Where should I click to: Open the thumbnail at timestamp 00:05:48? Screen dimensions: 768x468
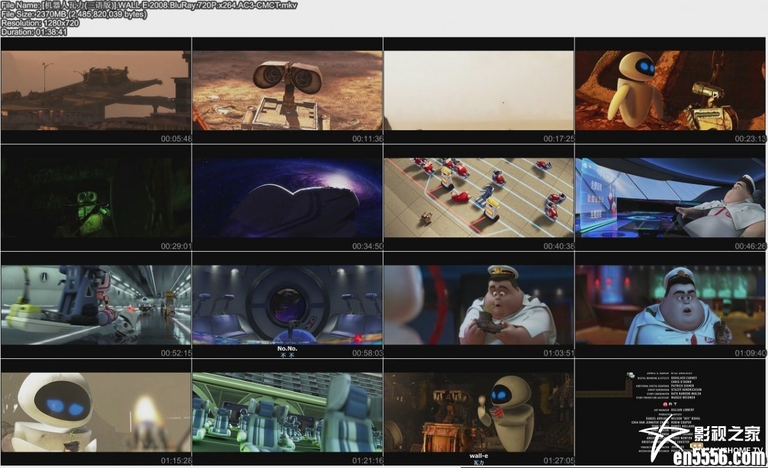click(96, 91)
